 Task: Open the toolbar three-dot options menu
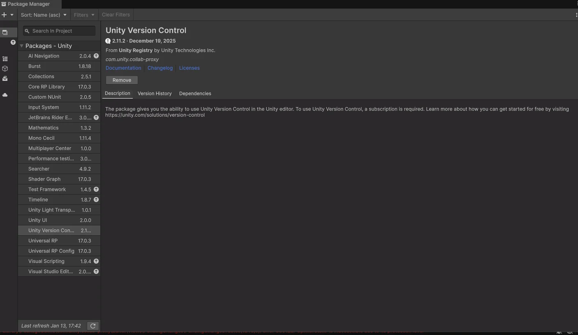[x=576, y=15]
